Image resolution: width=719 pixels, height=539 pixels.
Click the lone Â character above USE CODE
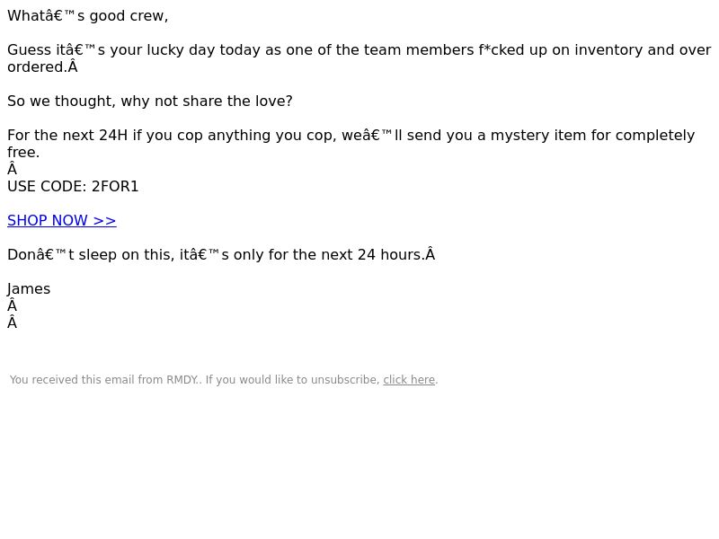click(x=13, y=169)
